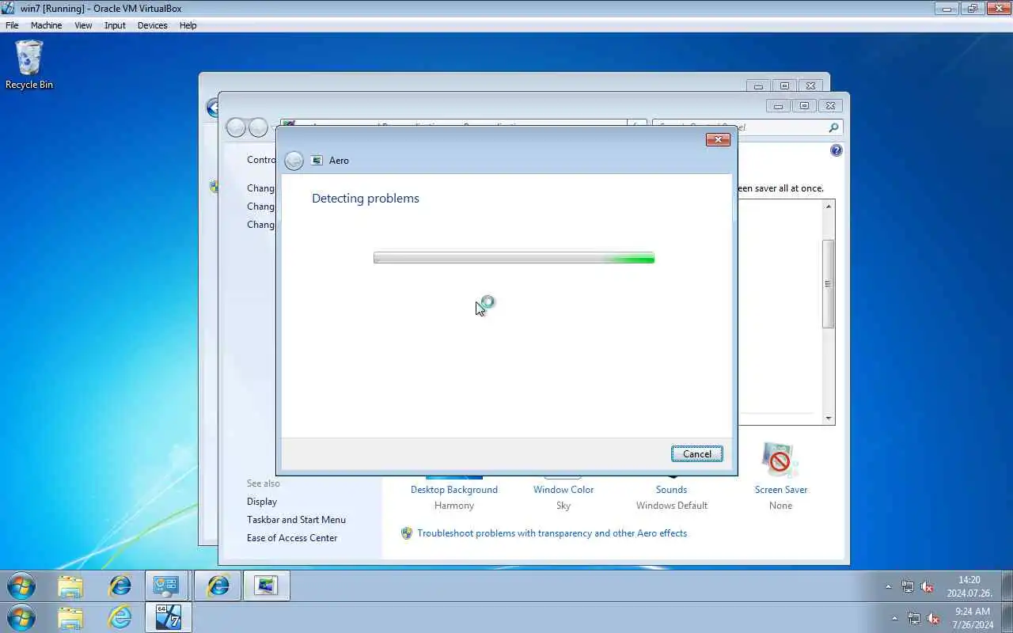Cancel the Aero troubleshooter

coord(697,454)
